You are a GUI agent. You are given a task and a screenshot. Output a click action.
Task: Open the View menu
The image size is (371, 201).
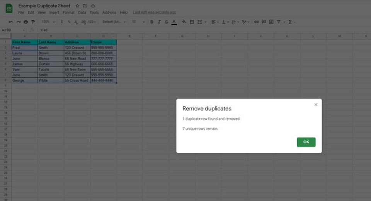[x=42, y=12]
